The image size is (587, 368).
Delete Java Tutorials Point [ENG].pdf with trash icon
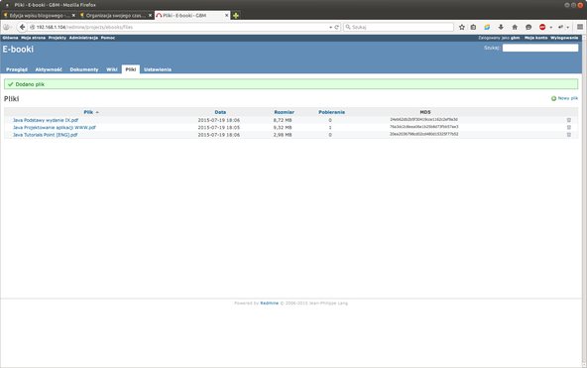[x=569, y=135]
